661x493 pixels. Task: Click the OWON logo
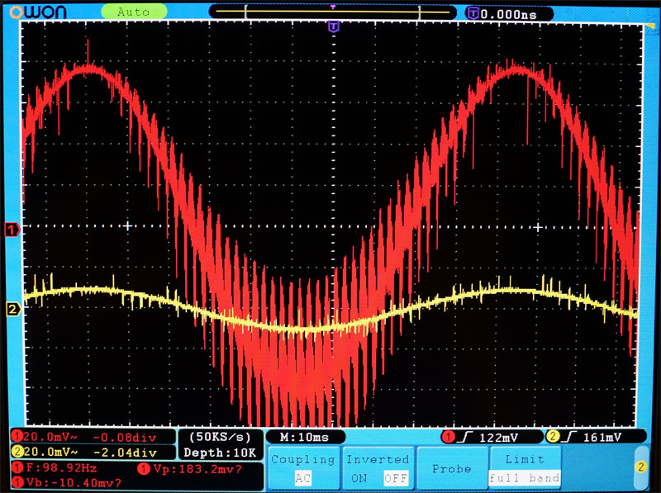click(40, 12)
